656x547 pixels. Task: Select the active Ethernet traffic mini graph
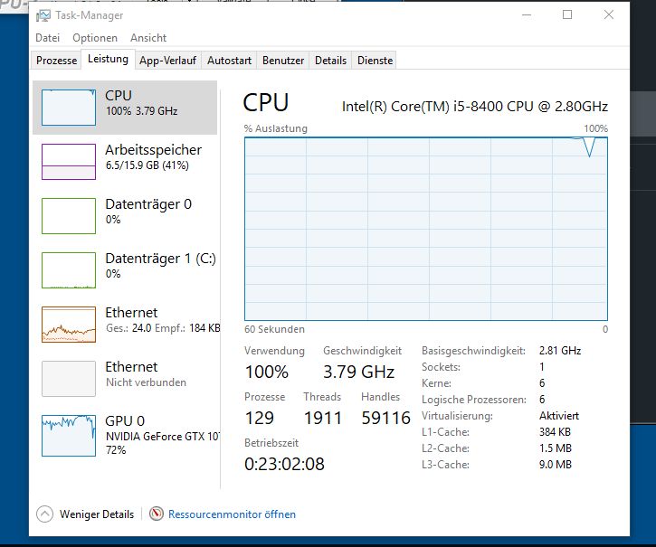(69, 325)
